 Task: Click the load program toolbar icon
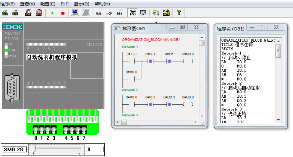[15, 13]
